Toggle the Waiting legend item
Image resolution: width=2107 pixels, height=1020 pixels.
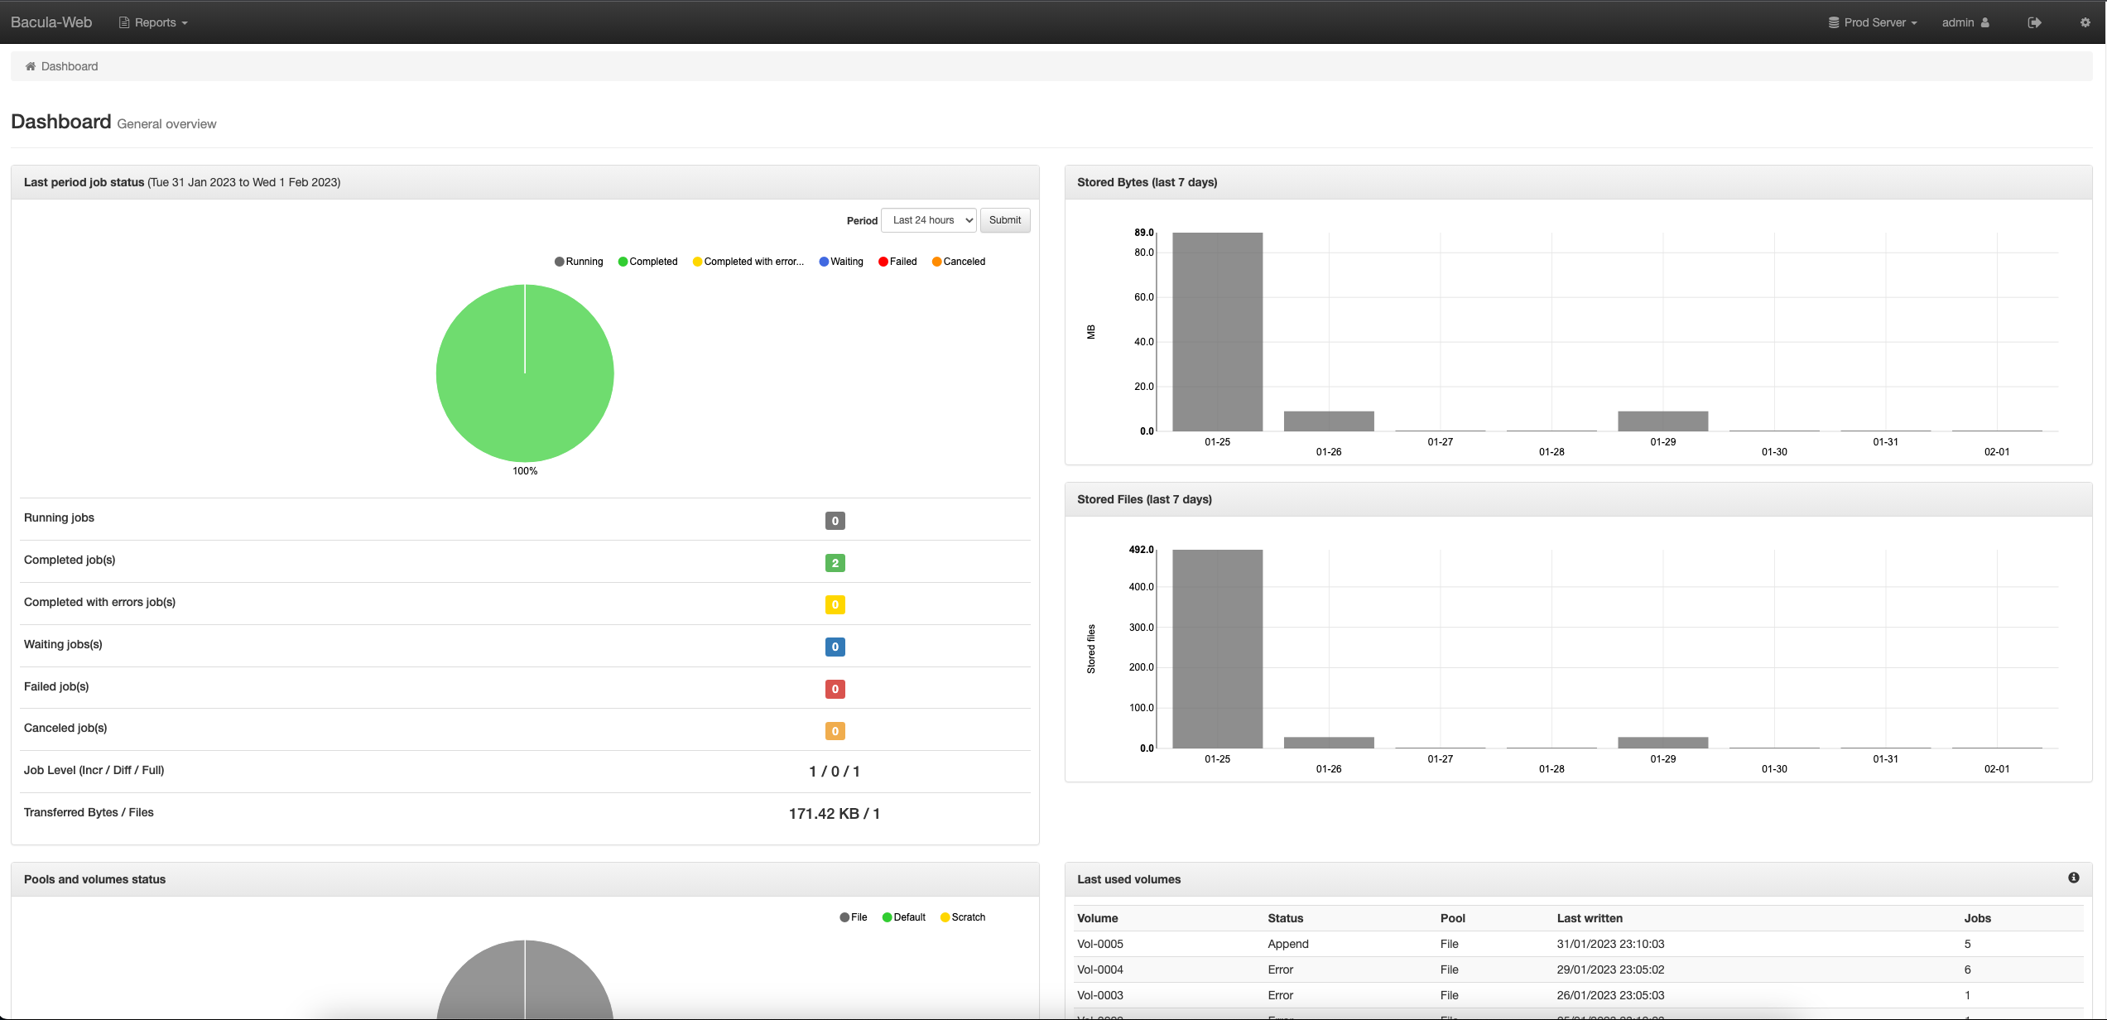[x=841, y=262]
